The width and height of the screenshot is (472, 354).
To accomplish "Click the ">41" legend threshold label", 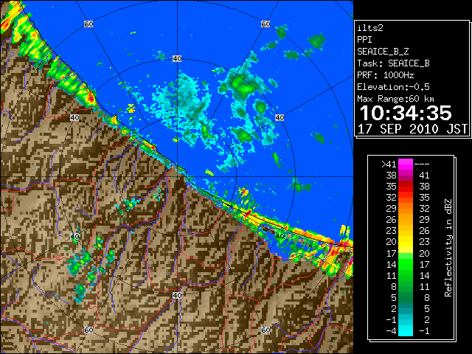I will pyautogui.click(x=389, y=164).
